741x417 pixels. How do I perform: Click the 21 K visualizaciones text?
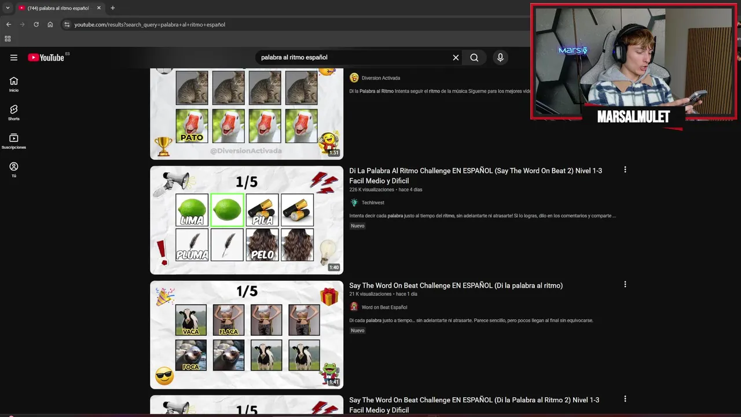(x=370, y=294)
